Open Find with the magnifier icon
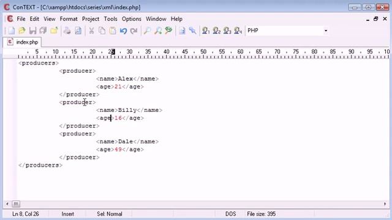Image resolution: width=392 pixels, height=220 pixels. tap(147, 31)
